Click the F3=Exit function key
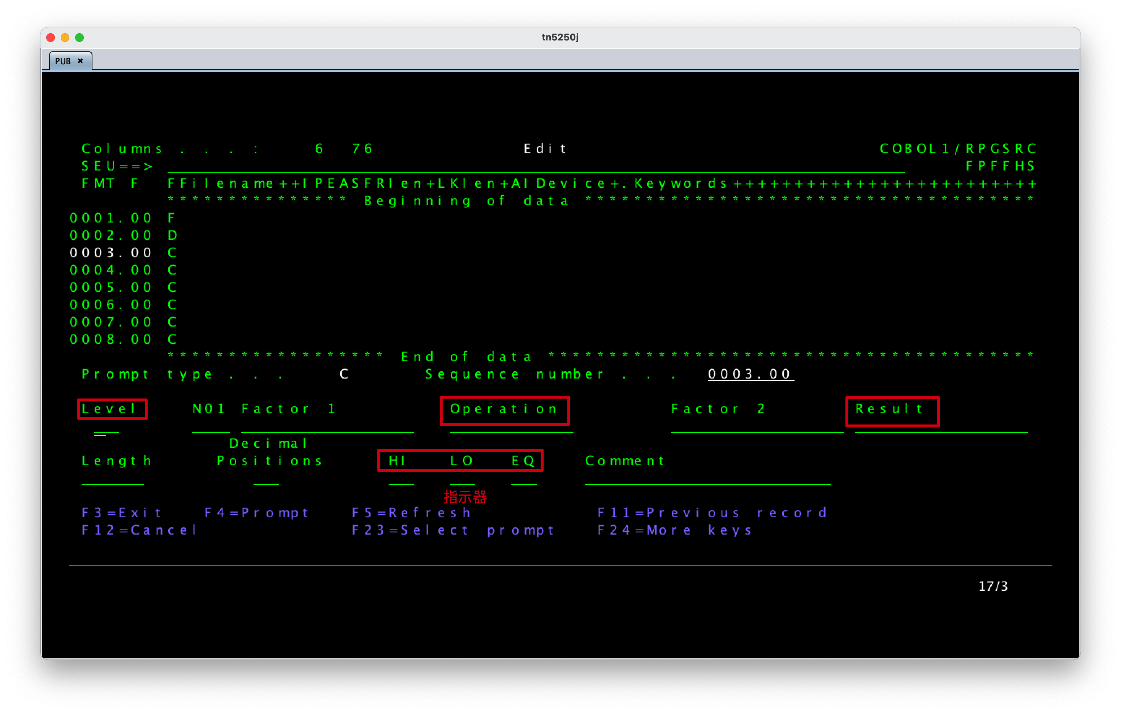This screenshot has width=1121, height=713. (x=121, y=513)
